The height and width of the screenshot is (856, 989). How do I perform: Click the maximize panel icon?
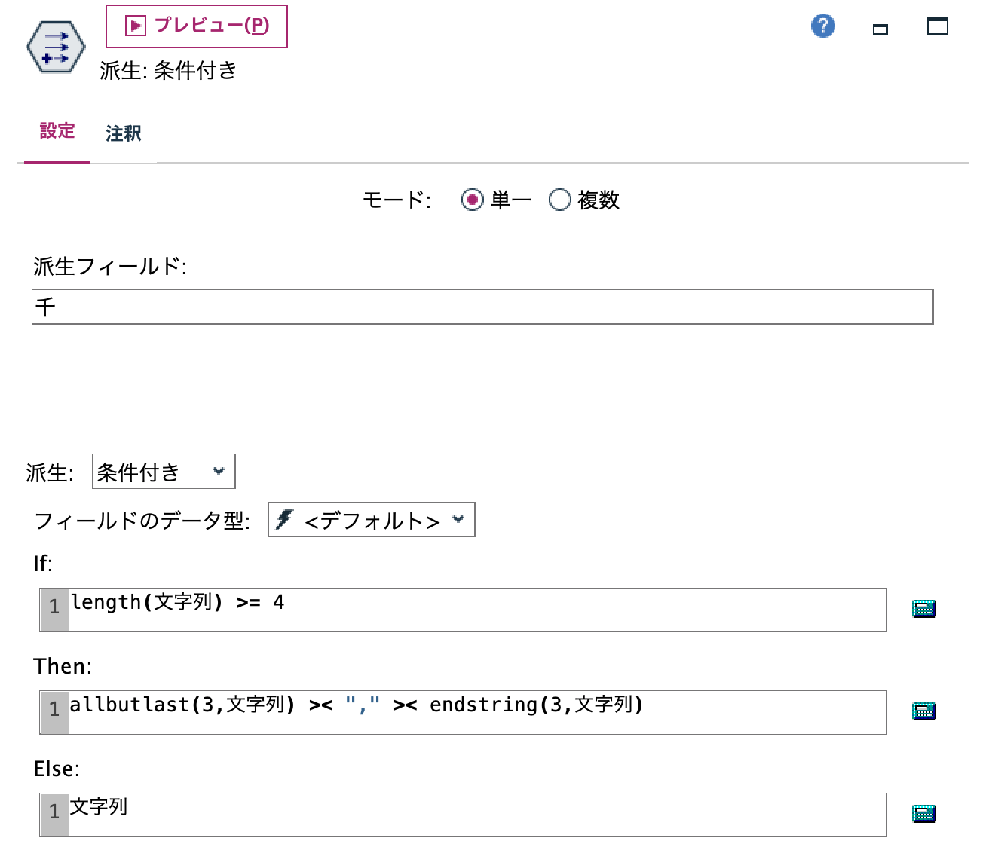[938, 25]
